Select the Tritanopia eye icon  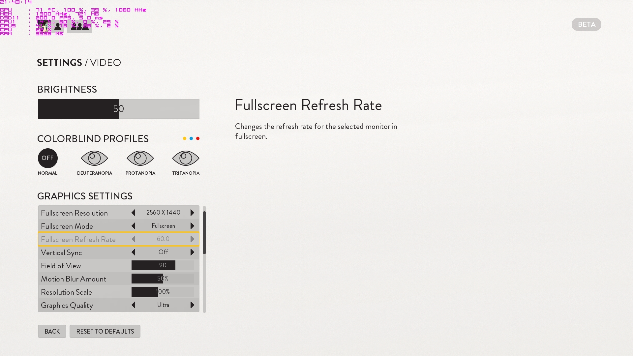click(186, 159)
